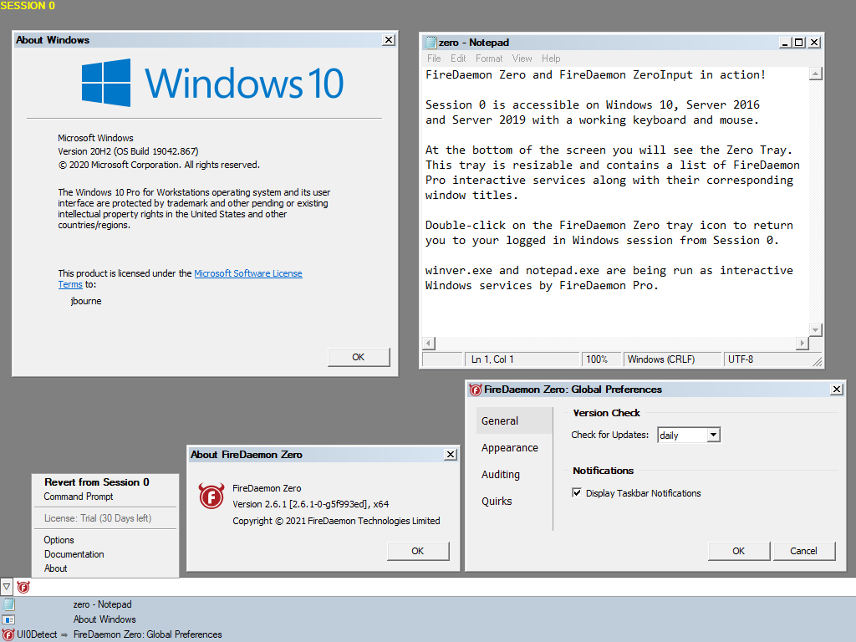Click the Global Preferences title bar icon
This screenshot has height=642, width=856.
[x=476, y=390]
